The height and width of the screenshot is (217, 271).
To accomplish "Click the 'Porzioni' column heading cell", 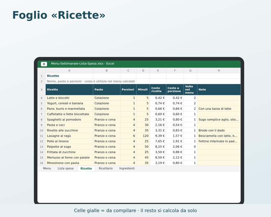I will tap(128, 90).
